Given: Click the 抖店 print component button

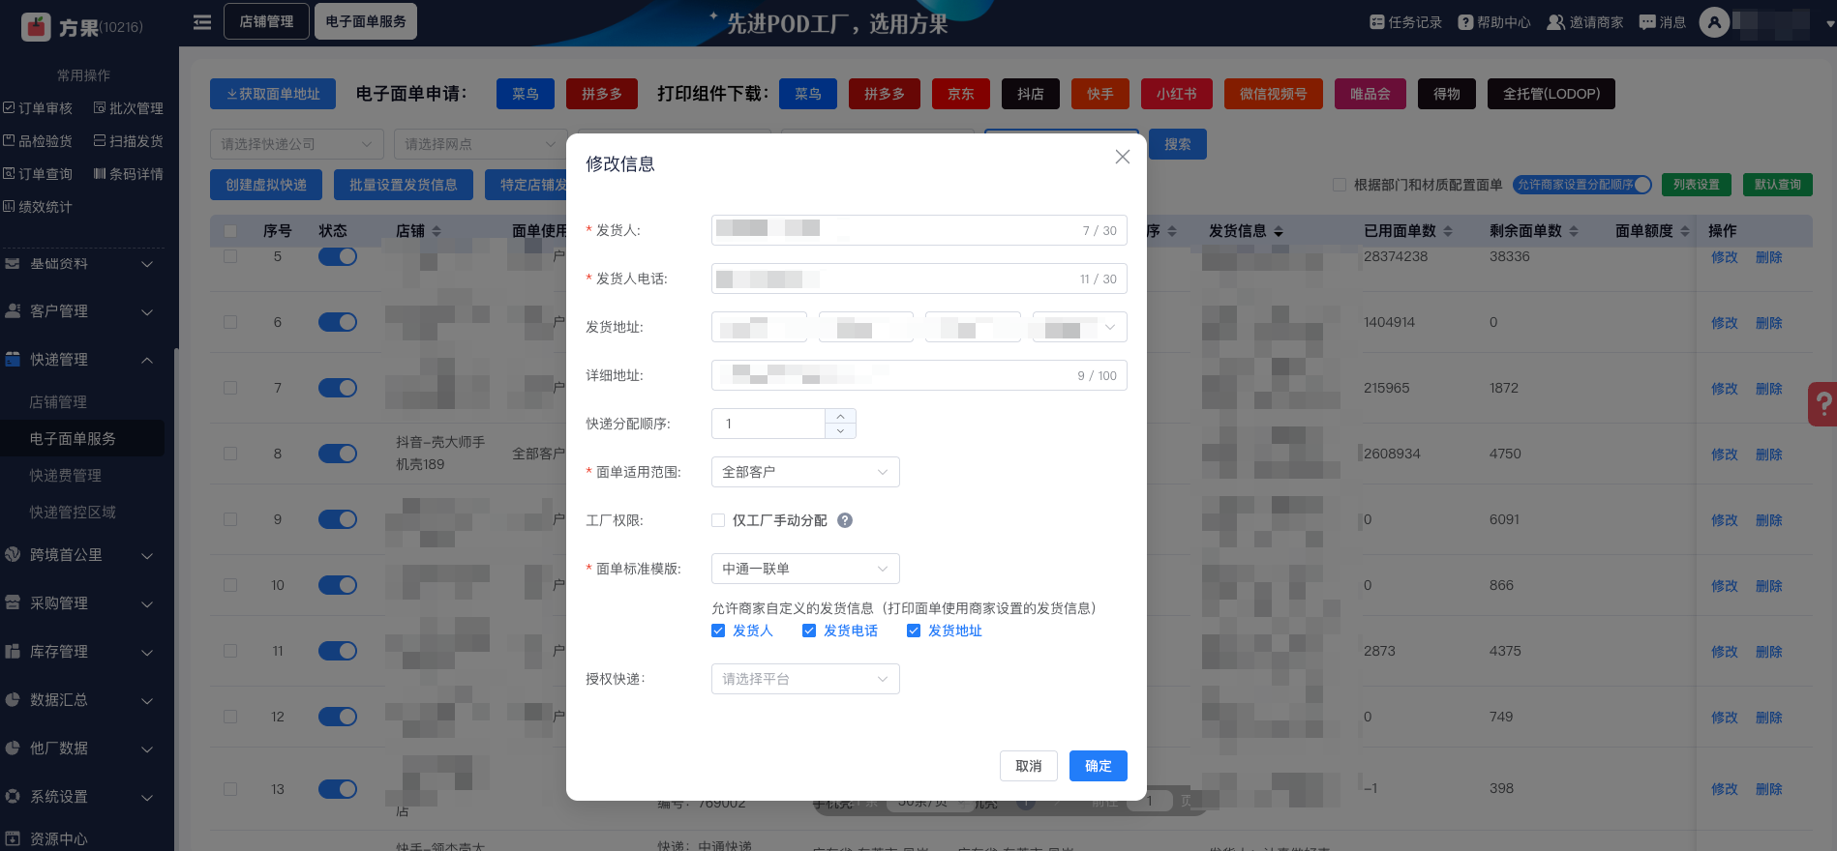Looking at the screenshot, I should [x=1031, y=94].
